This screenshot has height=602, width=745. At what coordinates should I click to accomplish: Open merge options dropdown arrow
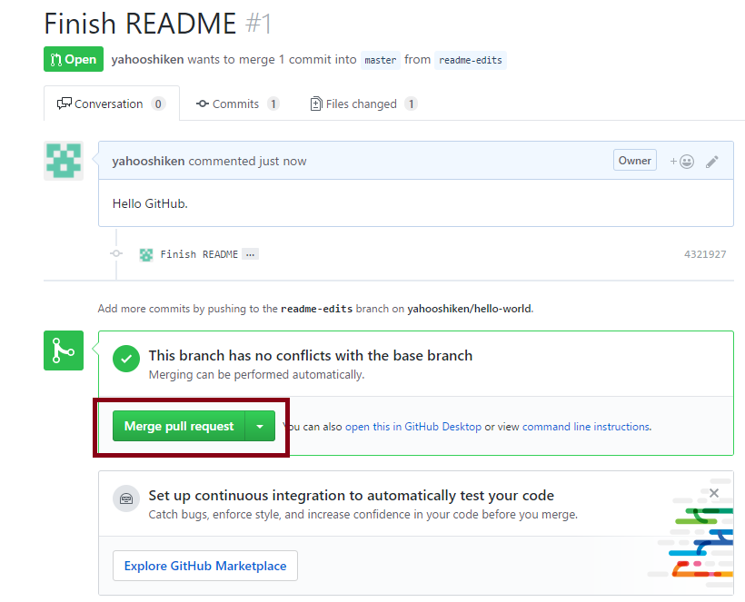260,426
